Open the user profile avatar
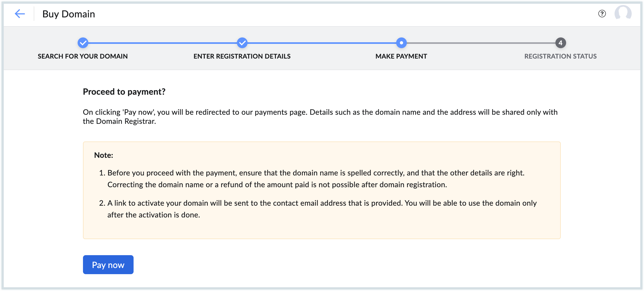This screenshot has width=644, height=291. click(623, 13)
